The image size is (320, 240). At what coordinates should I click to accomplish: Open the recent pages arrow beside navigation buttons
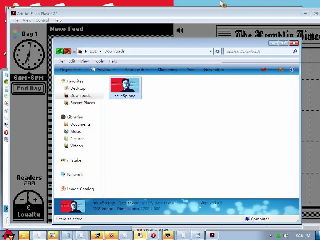pos(74,52)
